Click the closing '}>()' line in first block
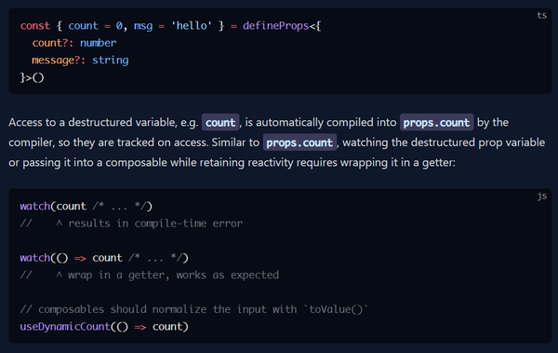The width and height of the screenshot is (558, 353). (32, 77)
